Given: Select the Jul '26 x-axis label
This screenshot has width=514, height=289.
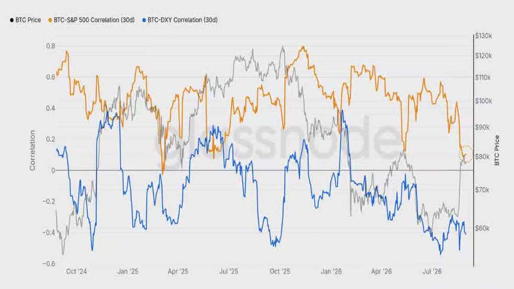Looking at the screenshot, I should pyautogui.click(x=432, y=271).
